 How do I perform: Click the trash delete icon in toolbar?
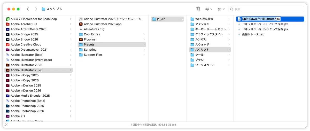pos(198,9)
